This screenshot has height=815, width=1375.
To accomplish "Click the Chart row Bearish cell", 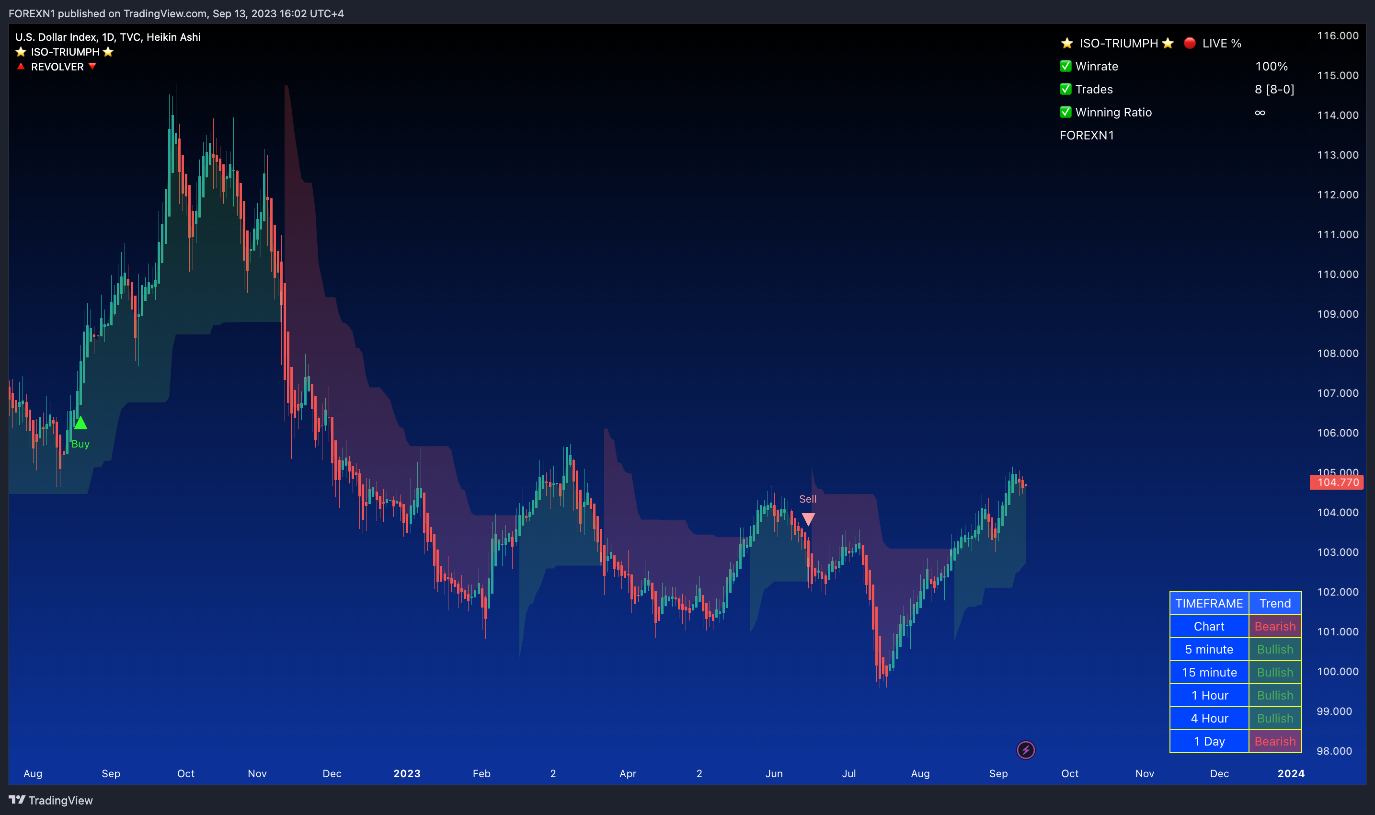I will pyautogui.click(x=1275, y=626).
